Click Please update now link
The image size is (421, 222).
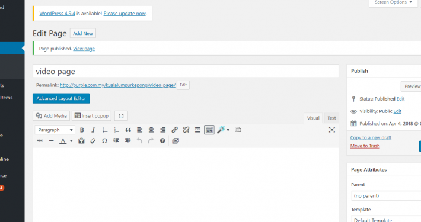[x=125, y=14]
